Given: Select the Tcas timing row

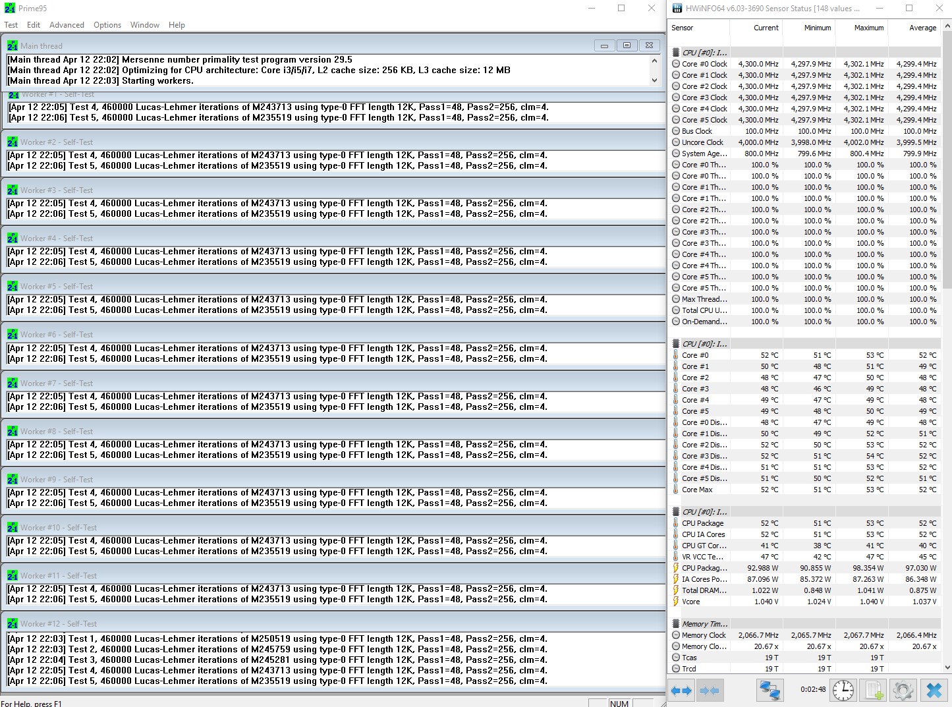Looking at the screenshot, I should [x=805, y=658].
